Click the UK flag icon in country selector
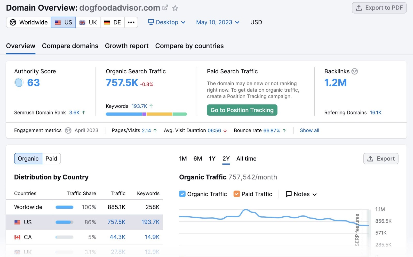The height and width of the screenshot is (257, 413). (82, 22)
